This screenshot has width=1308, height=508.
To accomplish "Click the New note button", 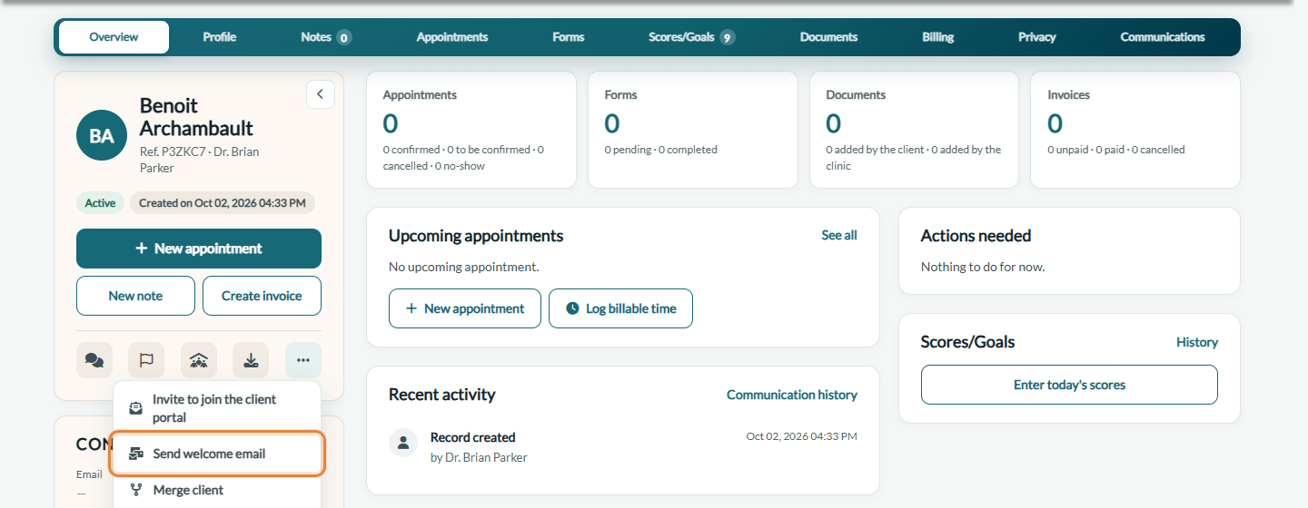I will [x=135, y=296].
